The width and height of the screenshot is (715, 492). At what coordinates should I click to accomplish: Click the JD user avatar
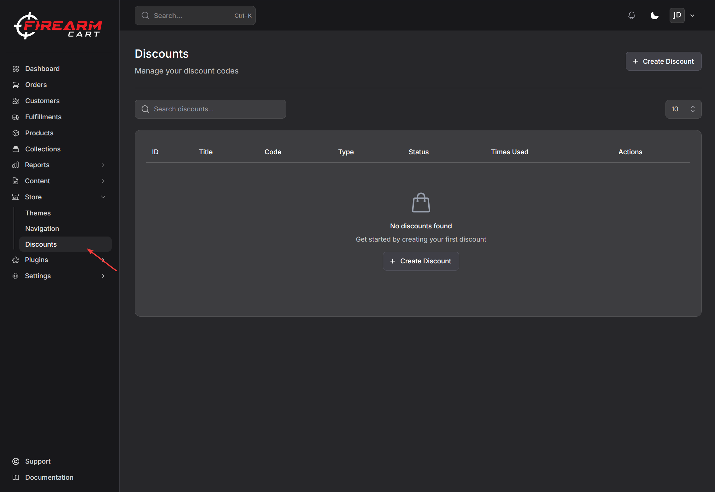[x=677, y=15]
